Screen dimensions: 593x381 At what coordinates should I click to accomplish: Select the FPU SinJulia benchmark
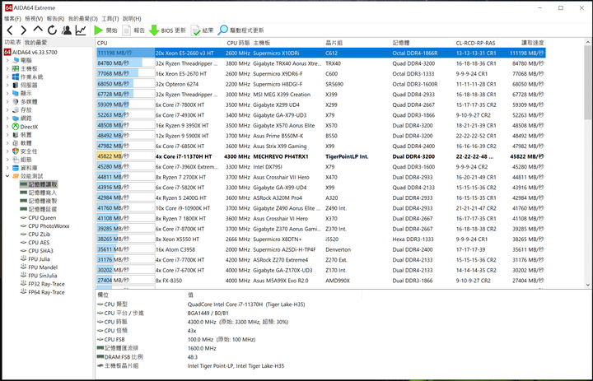pos(39,276)
